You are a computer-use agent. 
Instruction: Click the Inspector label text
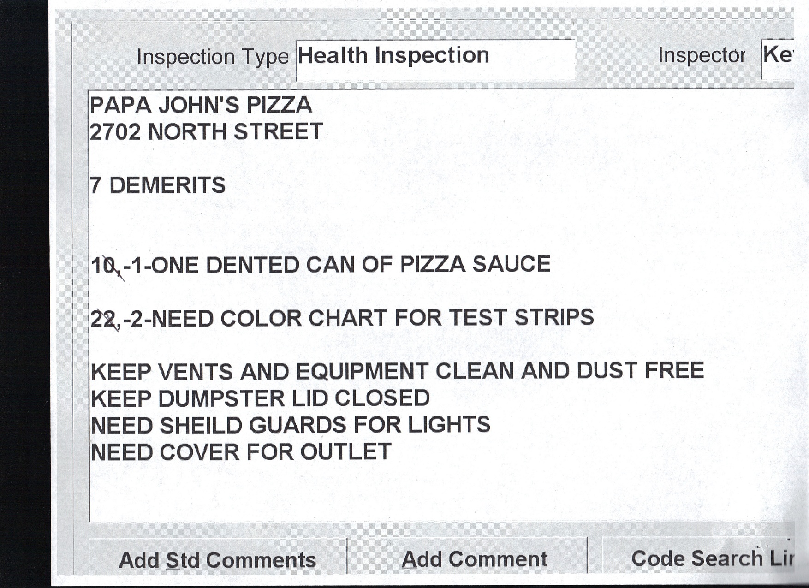pyautogui.click(x=701, y=56)
